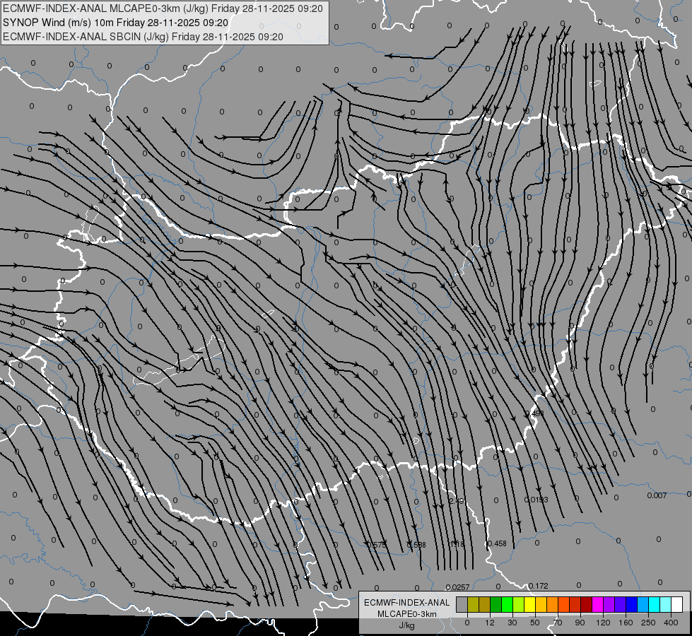
Task: Click the map value '0.0193'
Action: pos(536,500)
